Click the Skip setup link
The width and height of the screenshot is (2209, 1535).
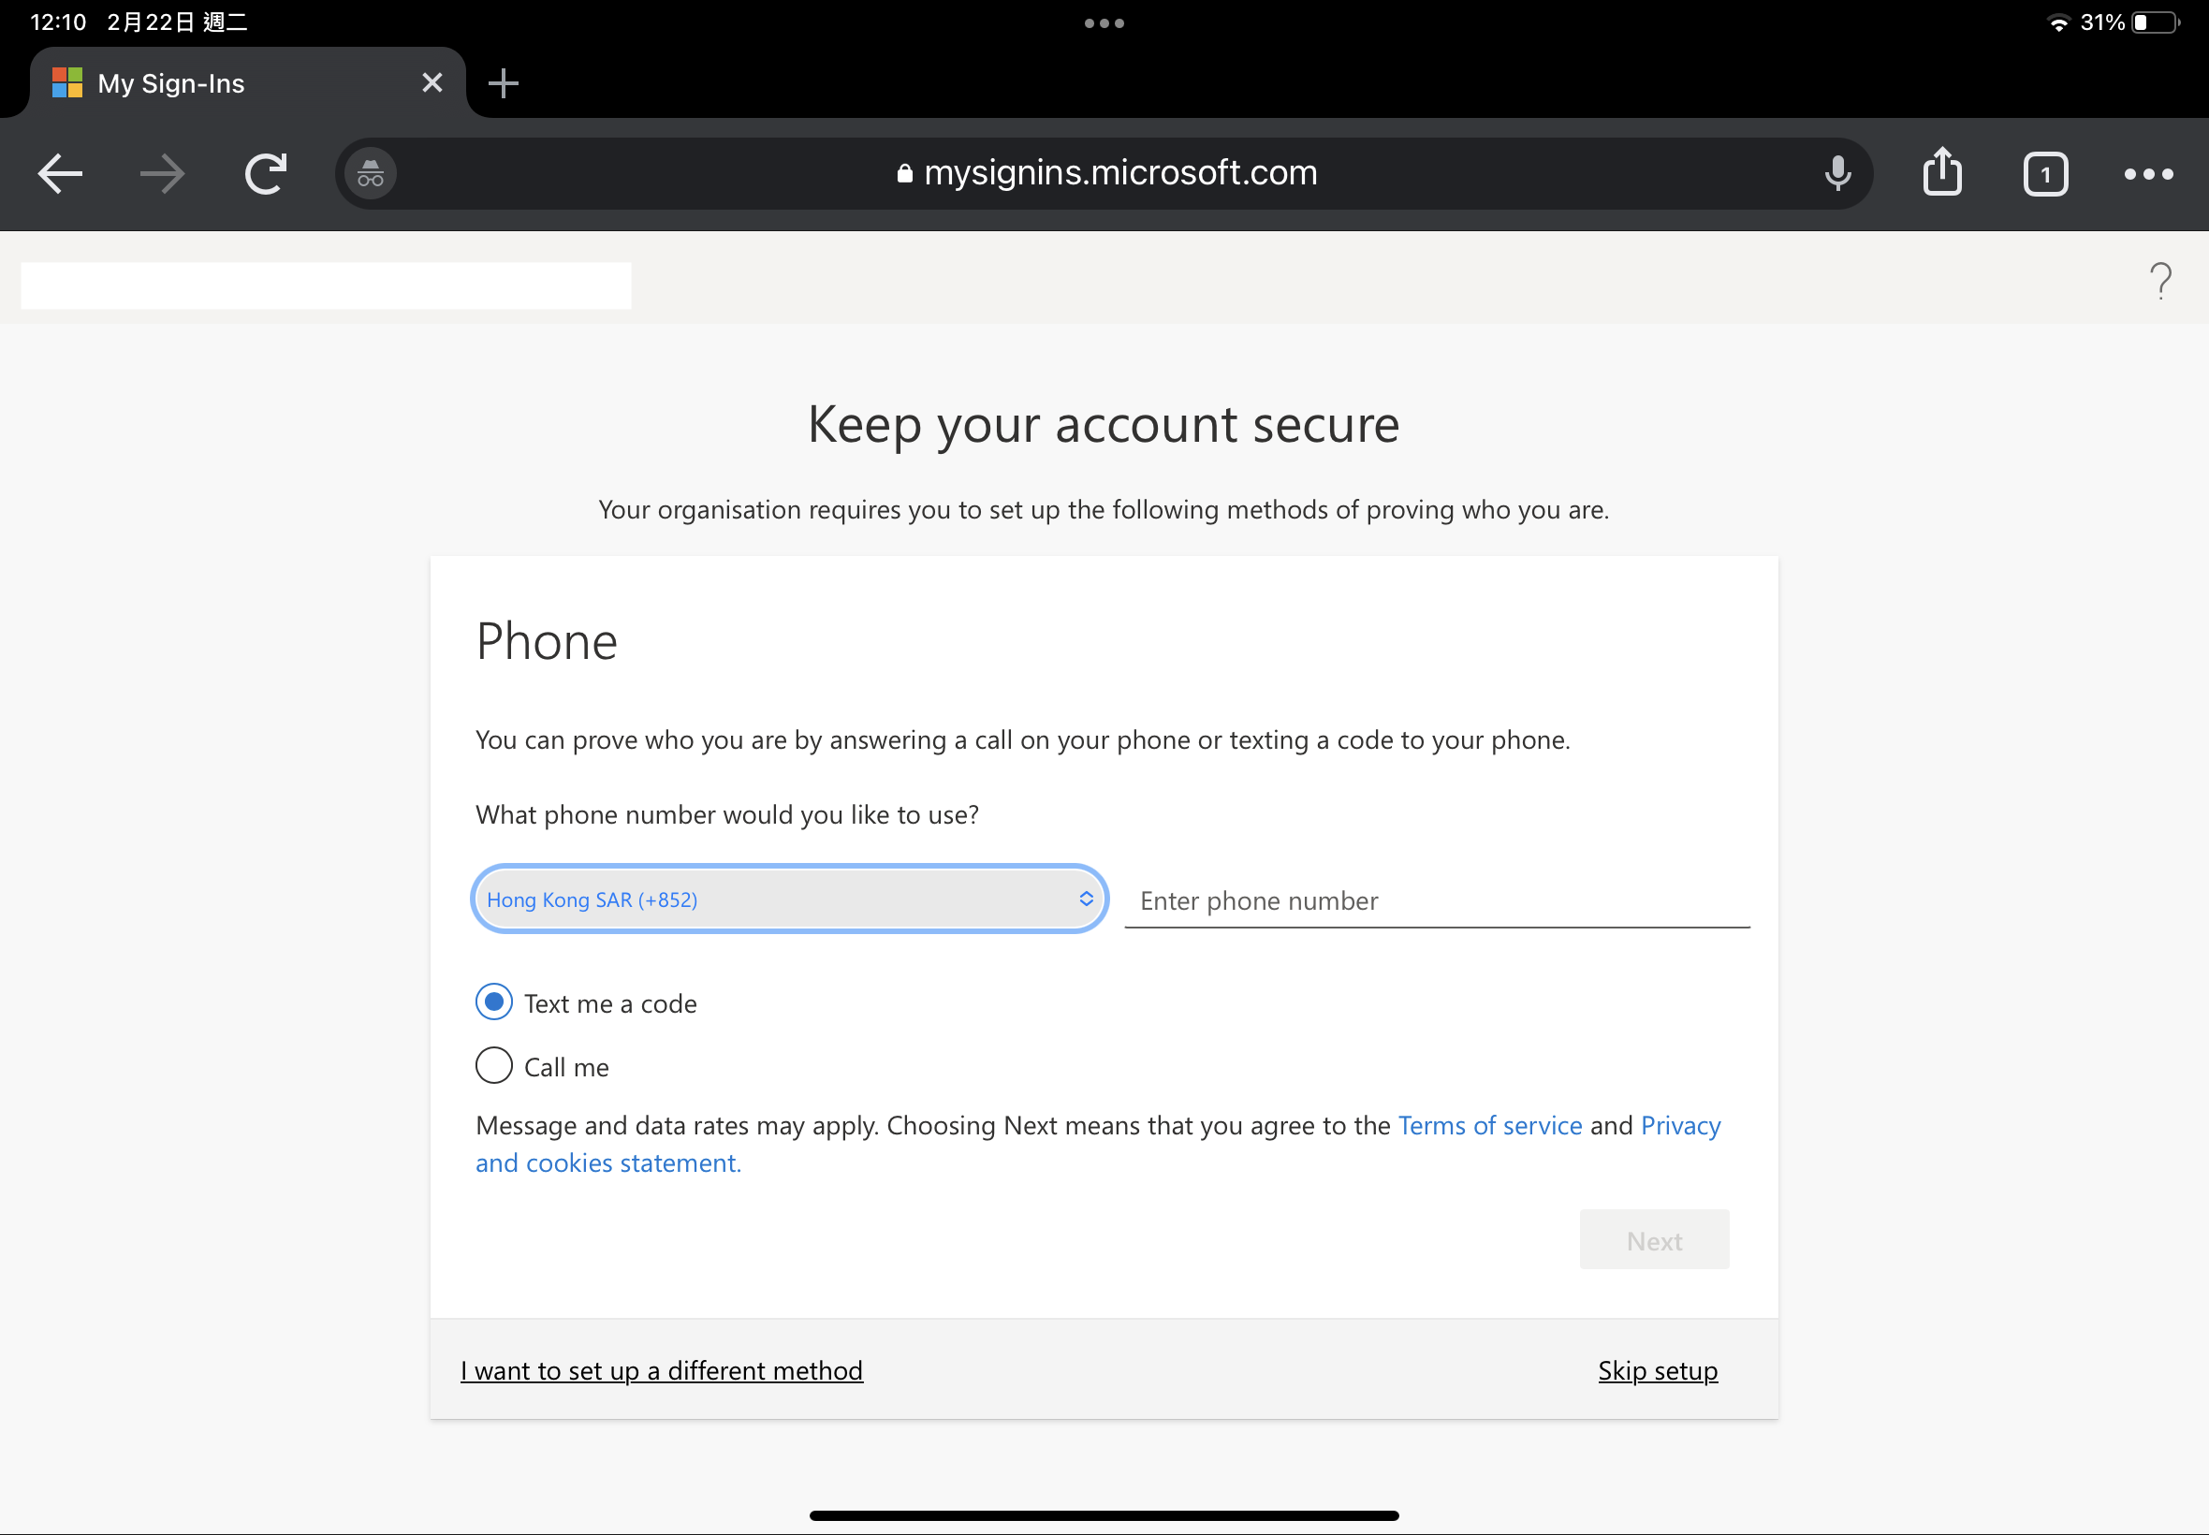click(1657, 1370)
